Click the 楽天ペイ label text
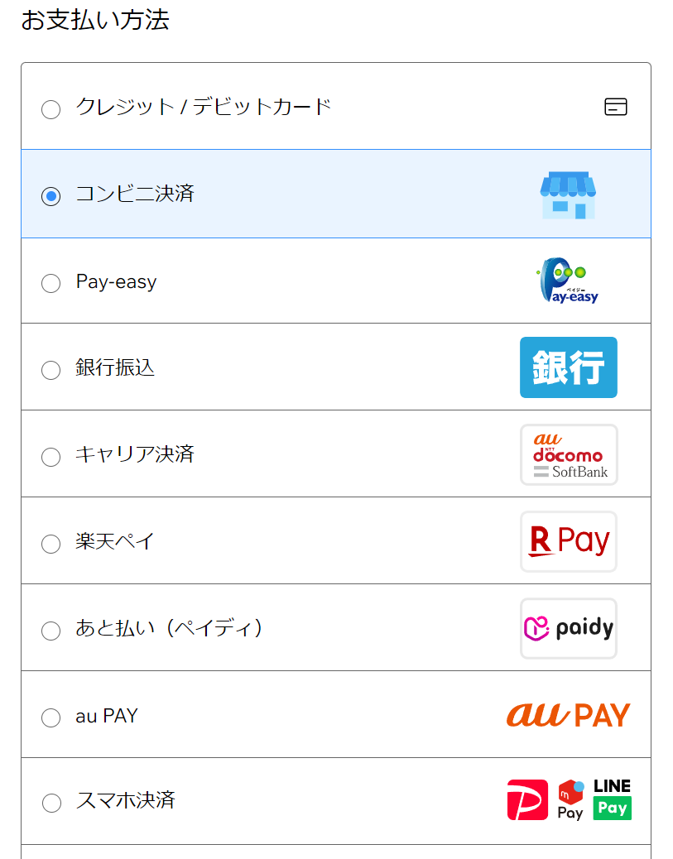This screenshot has width=673, height=859. pyautogui.click(x=115, y=541)
